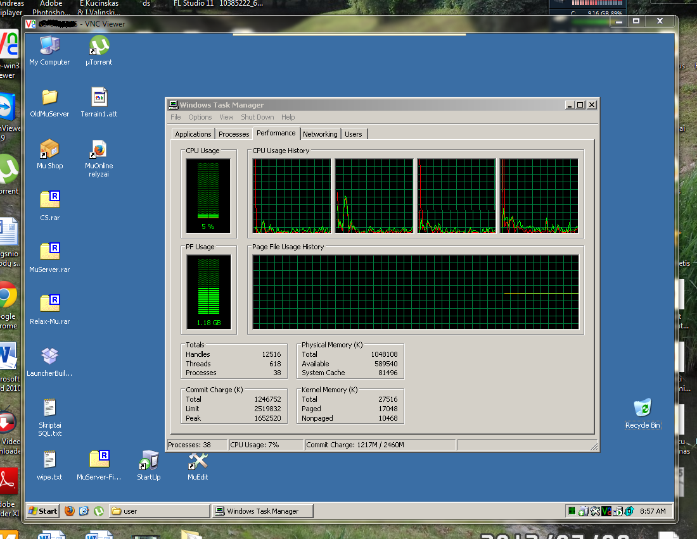Switch to the Processes tab

[234, 134]
